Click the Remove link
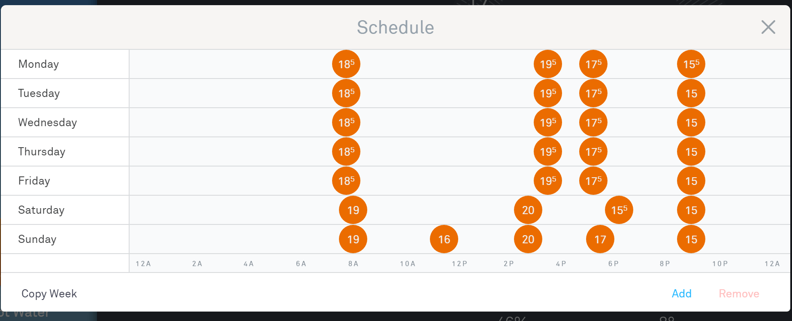Image resolution: width=792 pixels, height=321 pixels. pyautogui.click(x=739, y=294)
